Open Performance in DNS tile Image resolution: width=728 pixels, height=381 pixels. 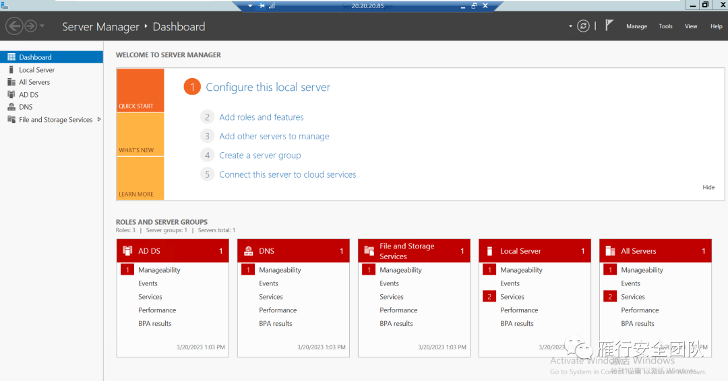[278, 310]
